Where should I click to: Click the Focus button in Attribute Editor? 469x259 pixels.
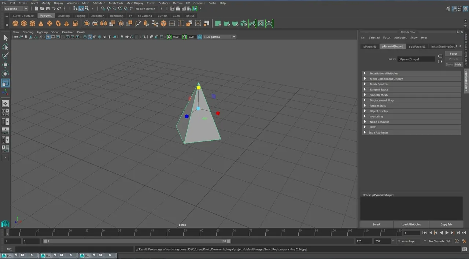[x=454, y=53]
